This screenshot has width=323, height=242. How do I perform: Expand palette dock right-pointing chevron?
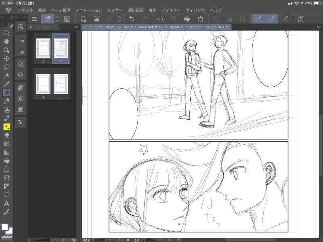[x=25, y=17]
